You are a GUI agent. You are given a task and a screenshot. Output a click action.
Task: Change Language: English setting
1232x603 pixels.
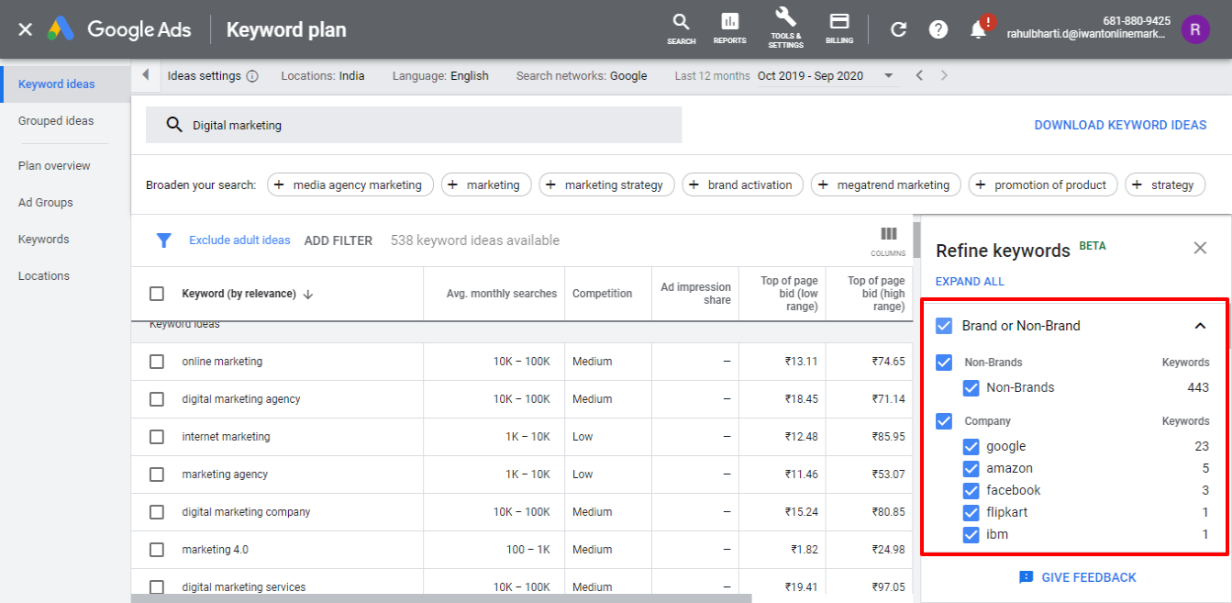coord(440,76)
